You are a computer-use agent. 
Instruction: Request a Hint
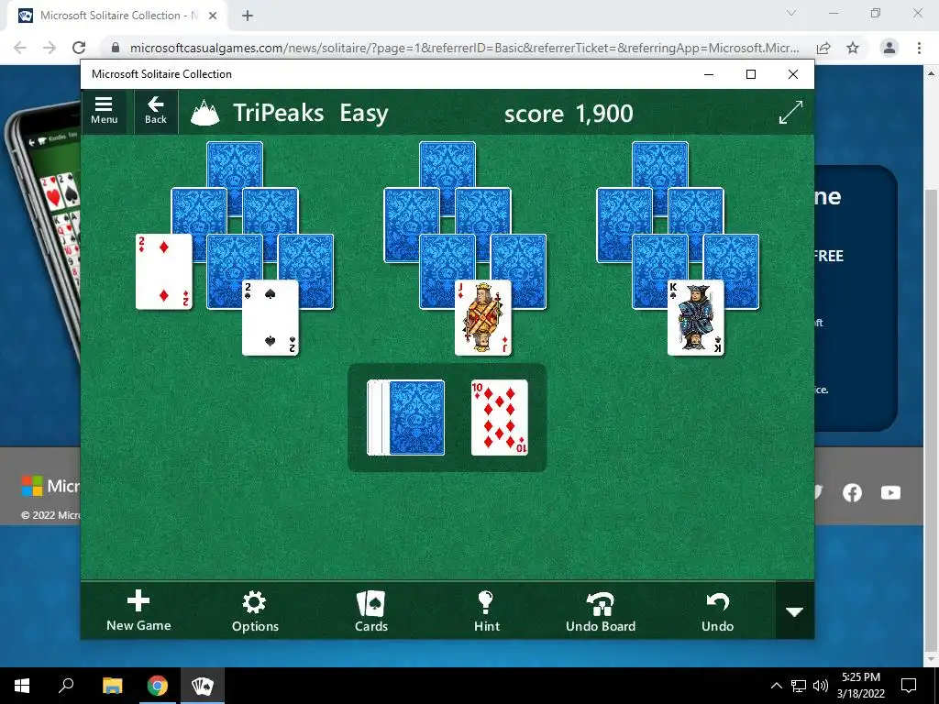tap(486, 610)
